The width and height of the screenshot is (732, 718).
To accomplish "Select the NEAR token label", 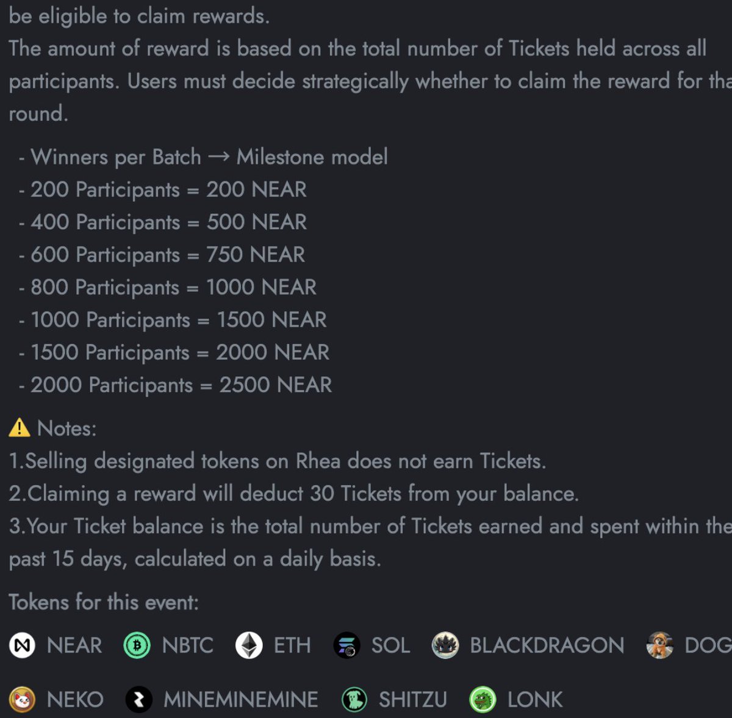I will click(74, 645).
